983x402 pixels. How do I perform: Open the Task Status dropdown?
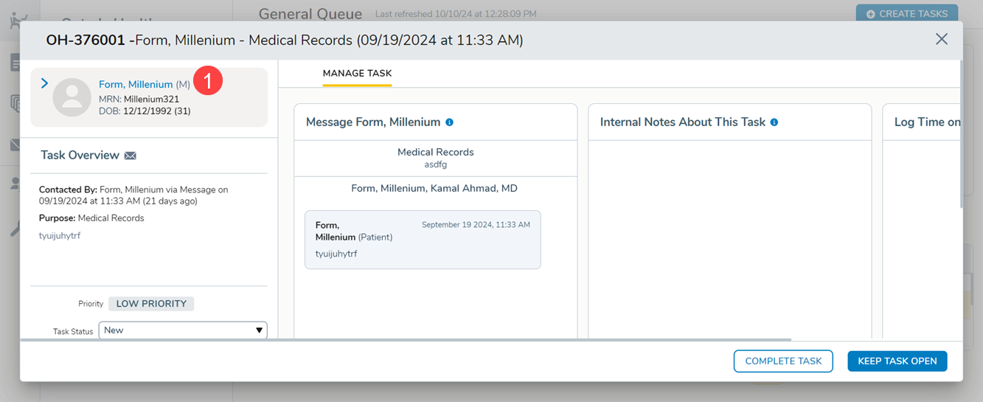tap(183, 330)
